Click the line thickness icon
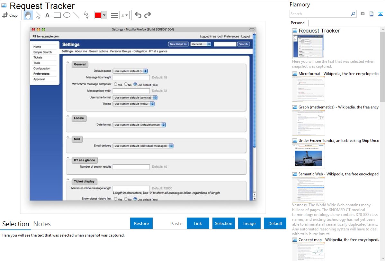Viewport: 385px width, 261px height. click(114, 15)
